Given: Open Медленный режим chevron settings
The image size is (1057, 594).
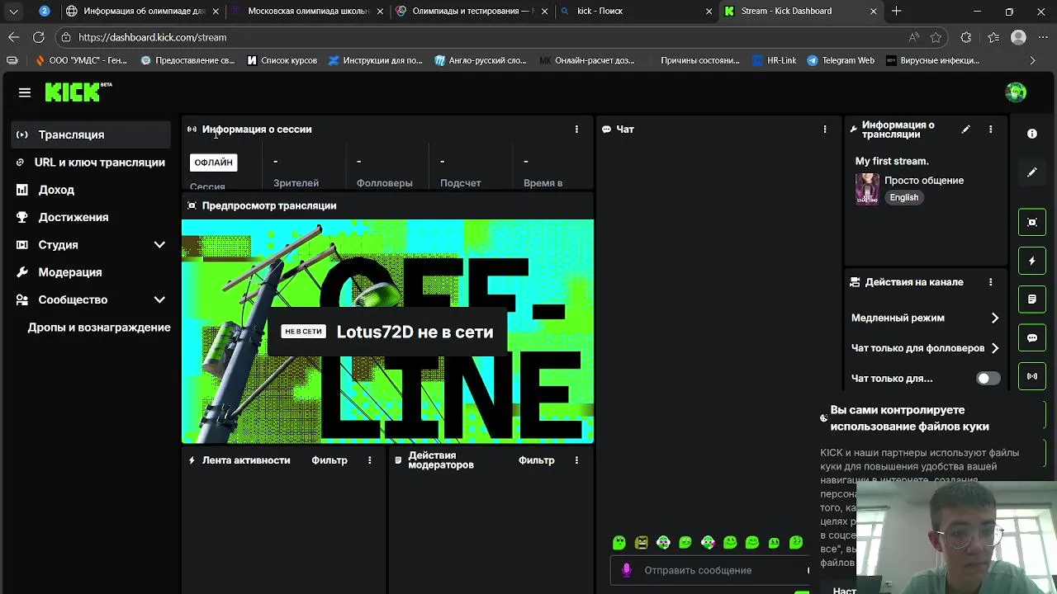Looking at the screenshot, I should (x=995, y=318).
